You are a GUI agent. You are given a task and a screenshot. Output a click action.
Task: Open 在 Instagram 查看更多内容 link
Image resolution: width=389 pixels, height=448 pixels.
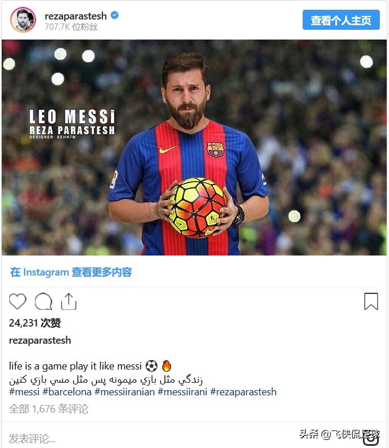71,272
